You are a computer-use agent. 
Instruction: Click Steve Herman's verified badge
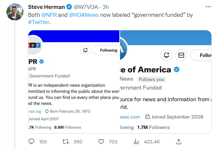(x=69, y=7)
